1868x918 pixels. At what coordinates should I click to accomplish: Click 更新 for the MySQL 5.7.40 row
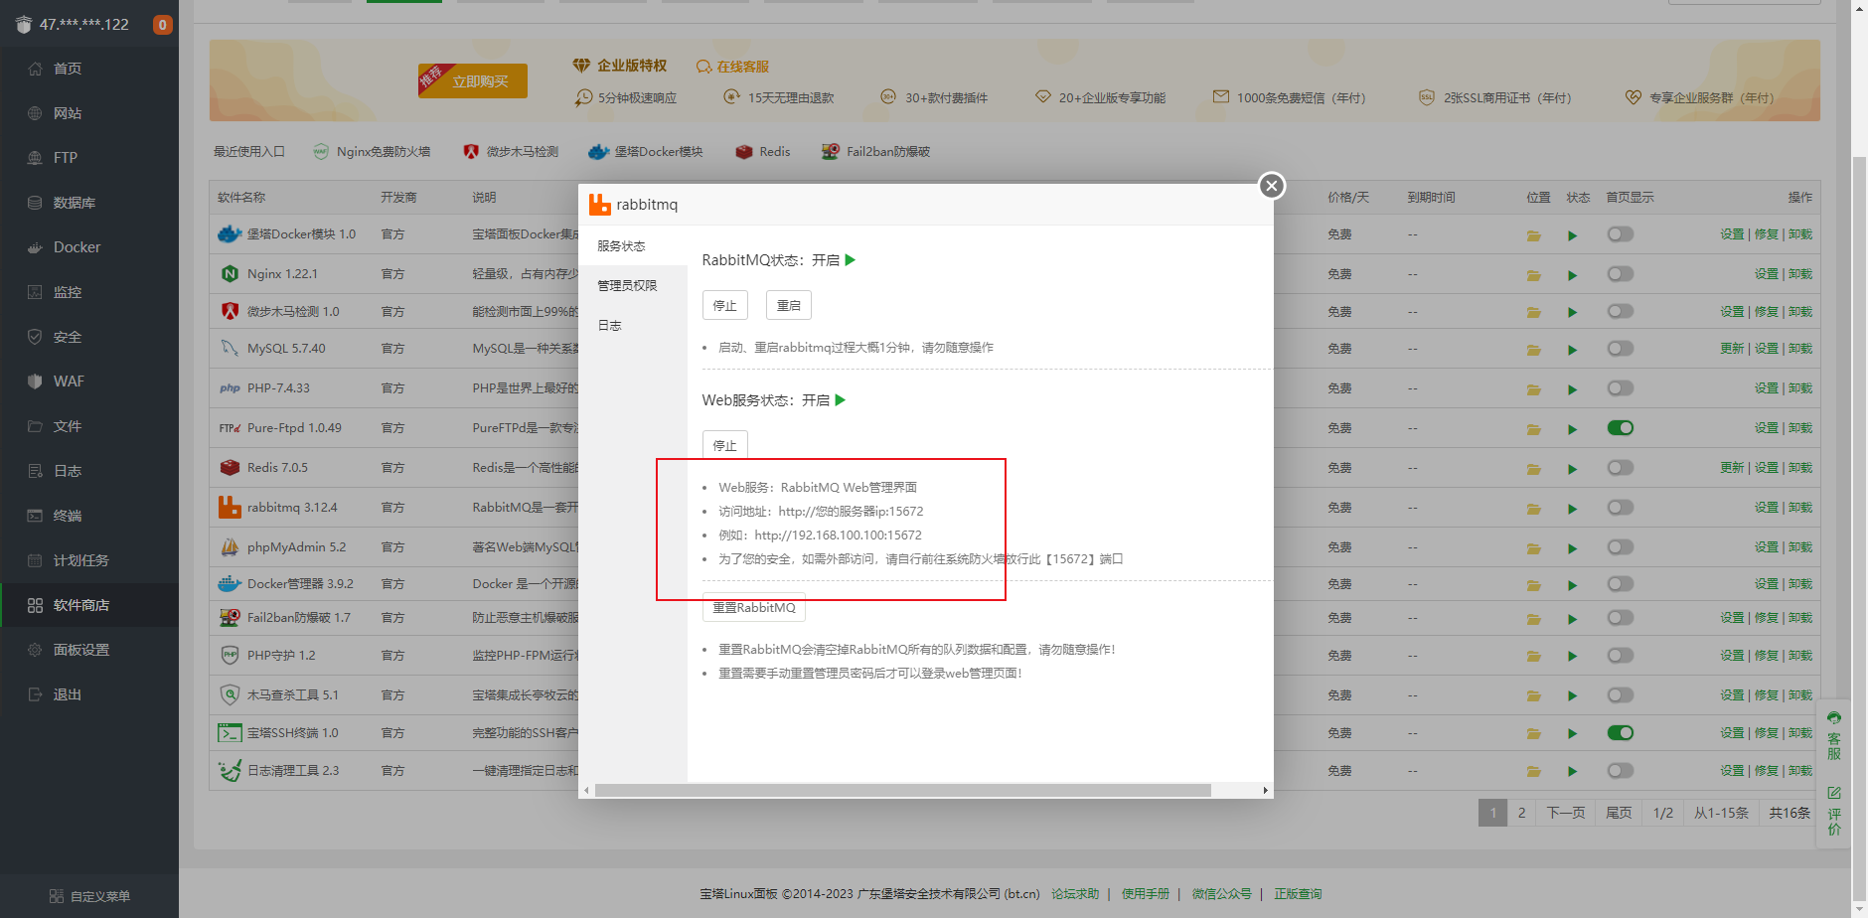point(1732,349)
